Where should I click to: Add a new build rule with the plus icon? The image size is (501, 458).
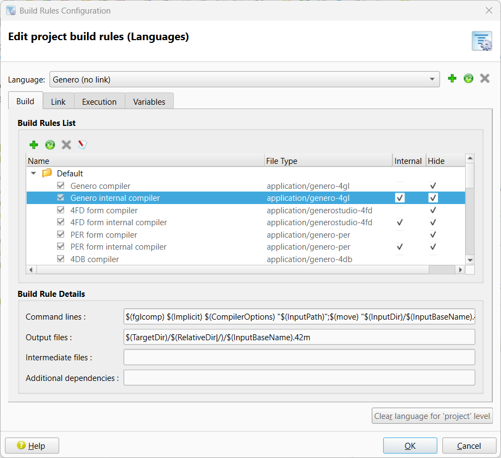click(34, 145)
